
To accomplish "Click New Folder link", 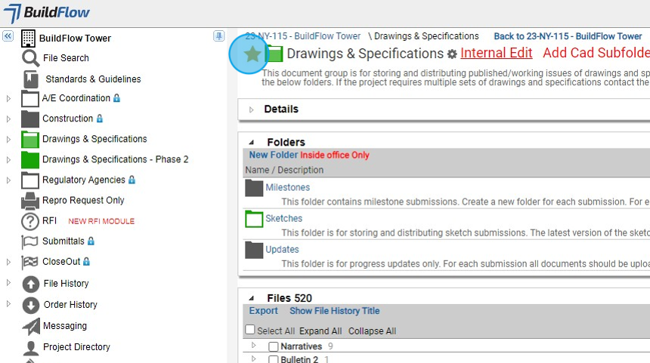I will [x=273, y=155].
